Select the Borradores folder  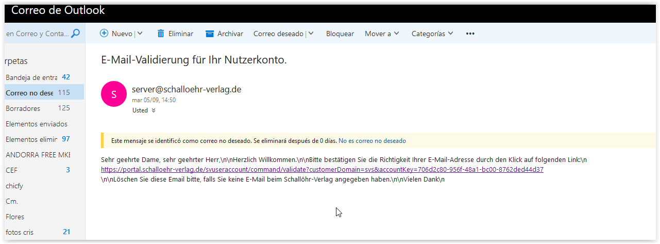pyautogui.click(x=23, y=108)
